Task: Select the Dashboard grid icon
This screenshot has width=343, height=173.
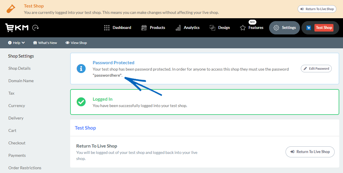Action: pos(107,27)
